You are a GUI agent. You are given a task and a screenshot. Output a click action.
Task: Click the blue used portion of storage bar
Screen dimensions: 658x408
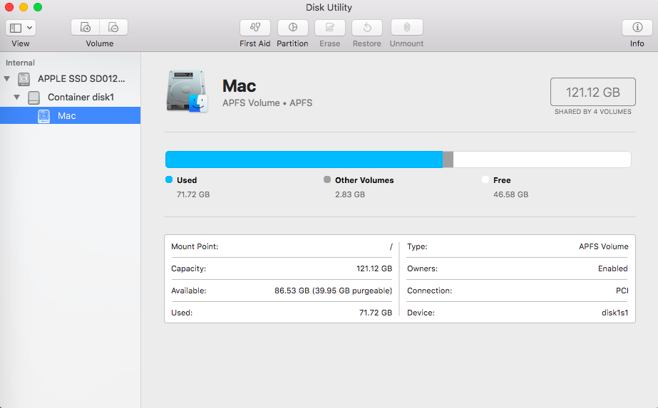304,159
